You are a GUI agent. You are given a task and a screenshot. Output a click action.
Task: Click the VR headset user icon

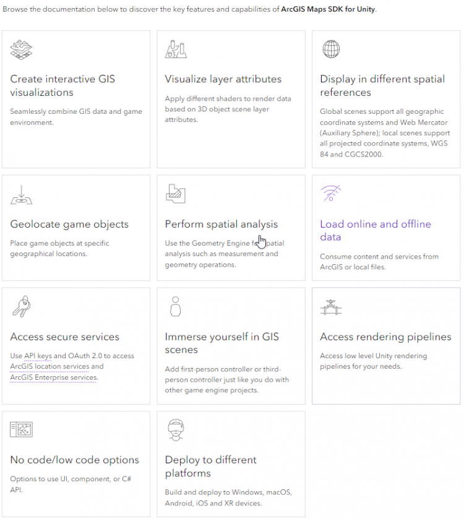point(176,430)
